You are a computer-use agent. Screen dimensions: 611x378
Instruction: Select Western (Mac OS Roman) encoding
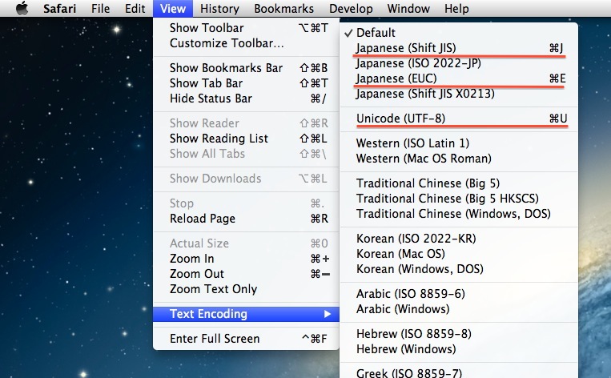tap(459, 159)
